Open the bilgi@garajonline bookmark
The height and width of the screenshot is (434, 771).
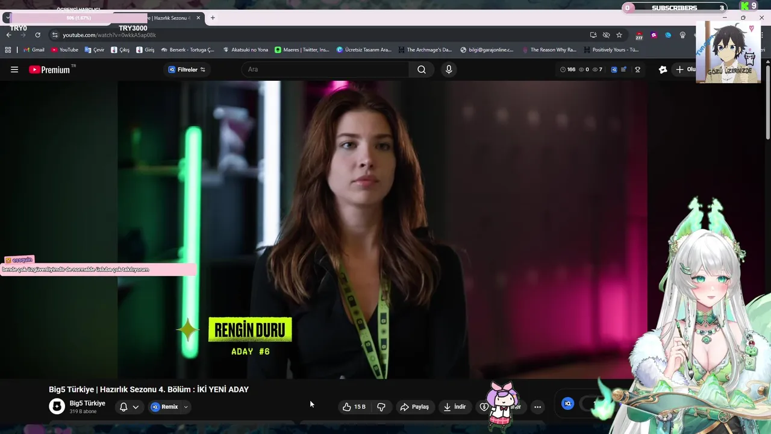(x=487, y=50)
